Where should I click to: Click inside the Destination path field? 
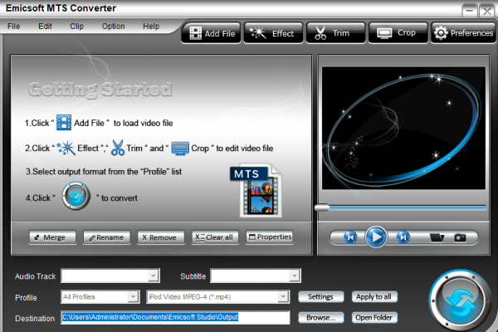click(x=175, y=317)
